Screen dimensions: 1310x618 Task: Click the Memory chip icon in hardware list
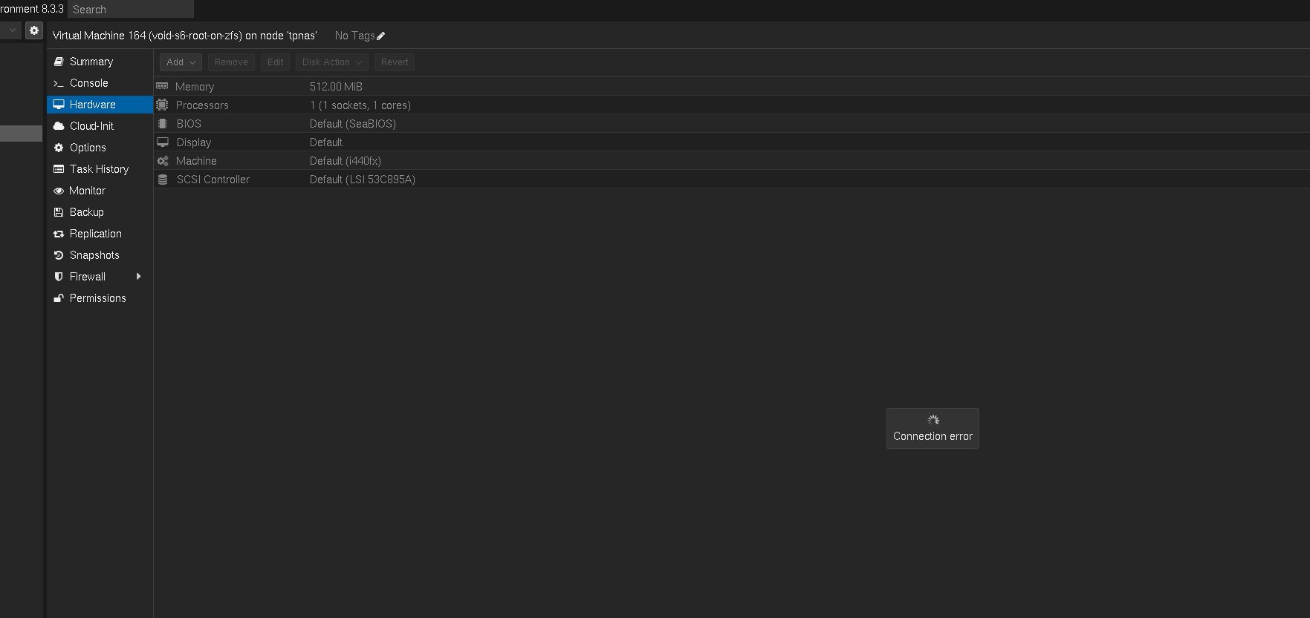(x=162, y=87)
